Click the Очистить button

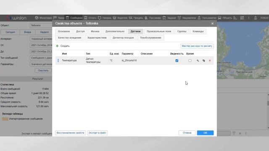pos(43,70)
